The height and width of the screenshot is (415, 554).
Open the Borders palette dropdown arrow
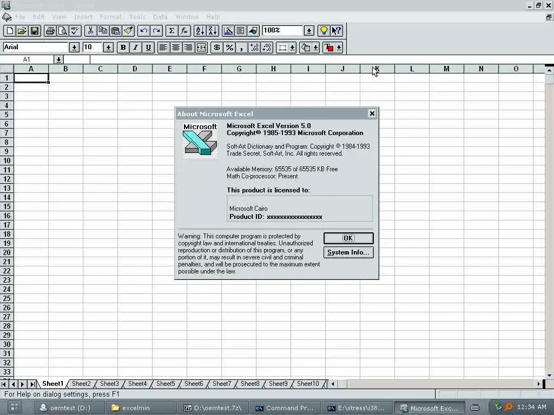[293, 48]
